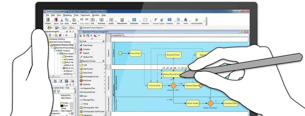Open the Enterprise toolbar icon
The image size is (305, 116).
coord(134,21)
